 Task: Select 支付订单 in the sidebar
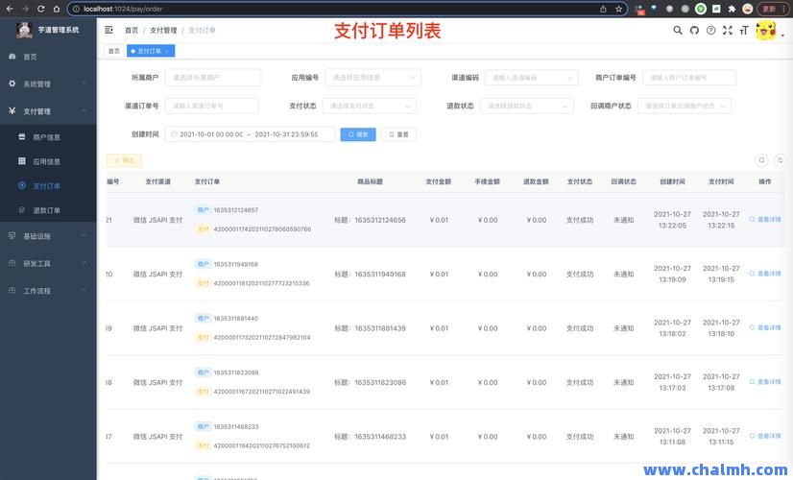pyautogui.click(x=48, y=185)
